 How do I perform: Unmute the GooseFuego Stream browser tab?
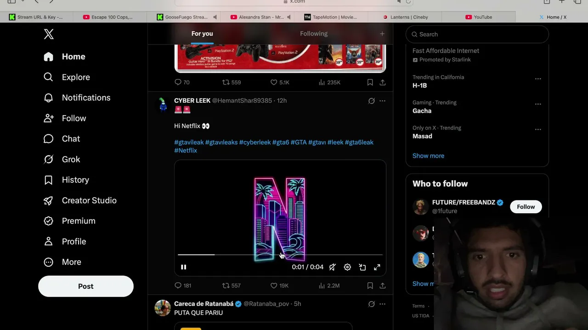[215, 17]
